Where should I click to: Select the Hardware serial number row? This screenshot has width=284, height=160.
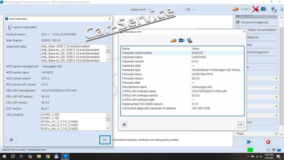pyautogui.click(x=182, y=53)
